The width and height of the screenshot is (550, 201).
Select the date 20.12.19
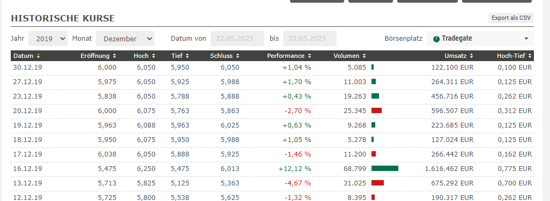tap(28, 110)
